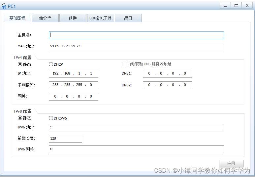Click the 前缀长度 field showing 128
Image resolution: width=255 pixels, height=177 pixels.
(x=65, y=139)
